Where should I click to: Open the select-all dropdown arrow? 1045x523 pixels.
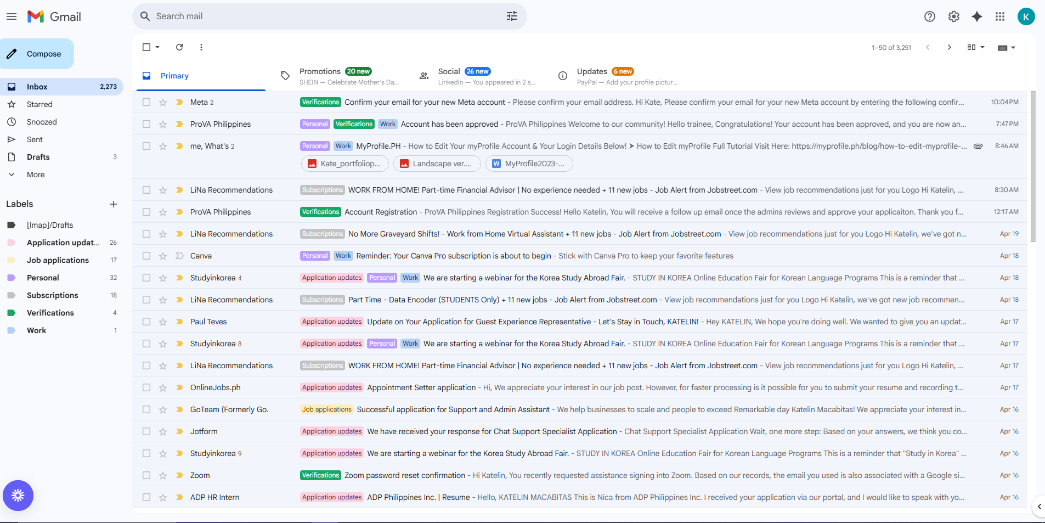click(x=157, y=47)
